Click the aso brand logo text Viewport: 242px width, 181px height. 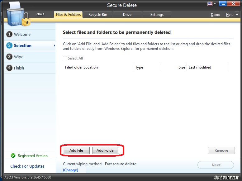click(x=40, y=14)
